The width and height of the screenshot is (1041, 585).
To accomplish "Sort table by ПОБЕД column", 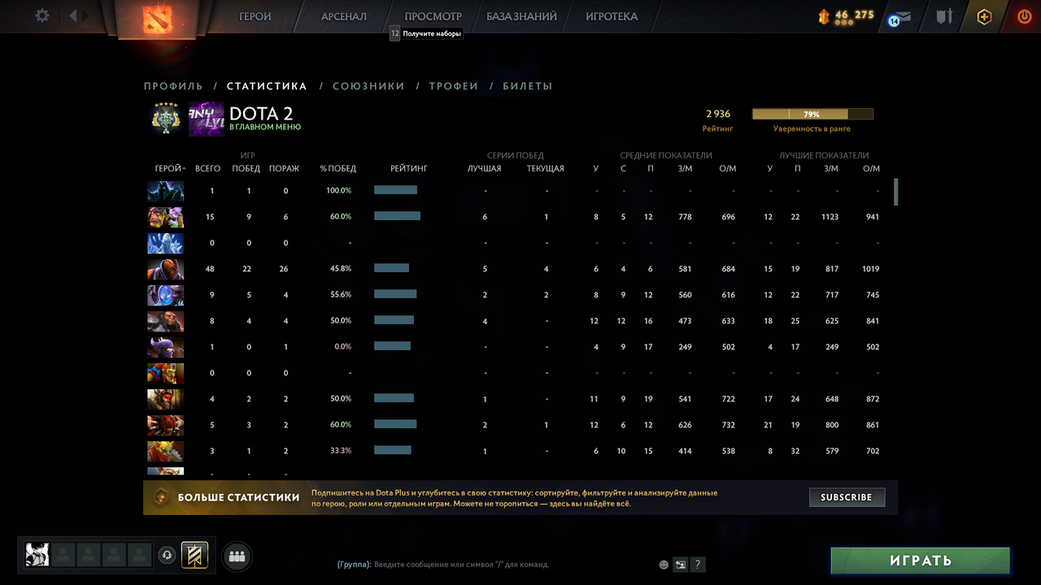I will click(246, 169).
